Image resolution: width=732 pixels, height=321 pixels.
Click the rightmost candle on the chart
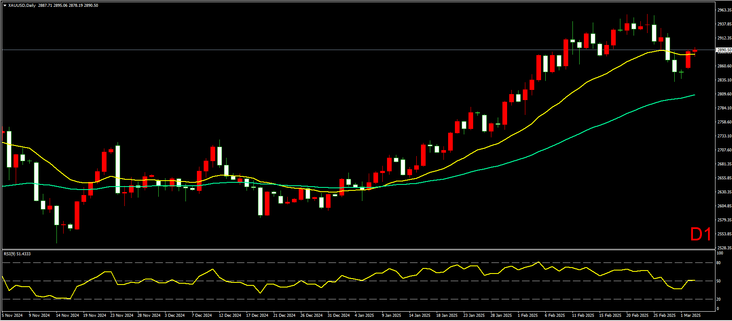click(695, 51)
